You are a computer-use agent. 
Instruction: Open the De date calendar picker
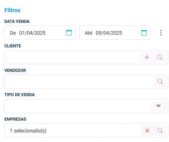tap(69, 33)
